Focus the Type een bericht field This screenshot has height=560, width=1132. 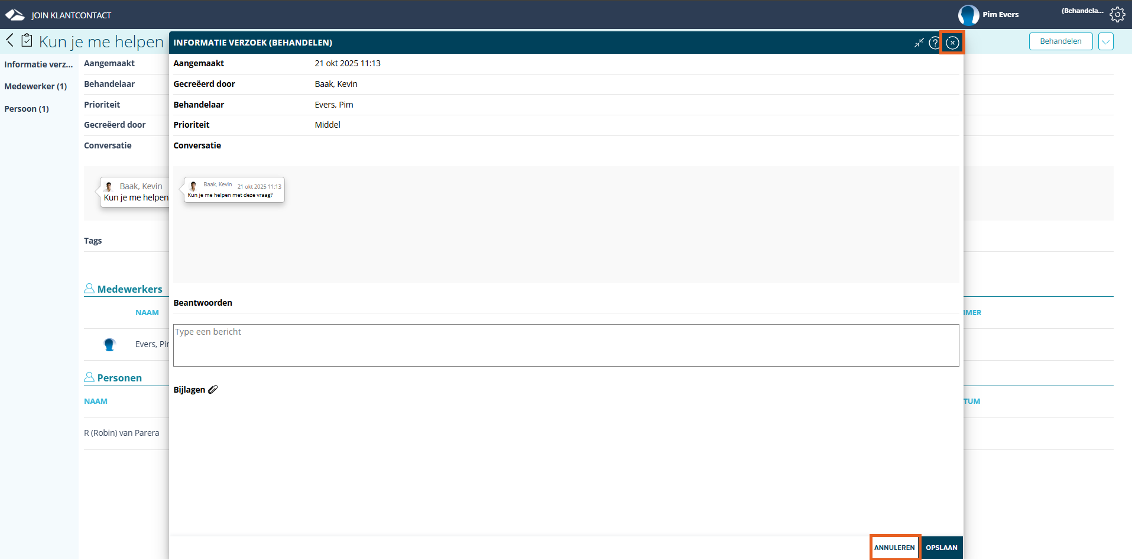click(566, 345)
